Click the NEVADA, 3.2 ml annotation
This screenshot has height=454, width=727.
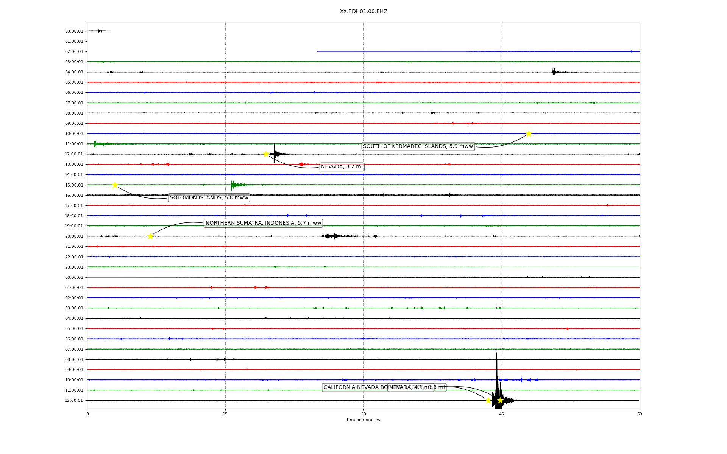(342, 167)
